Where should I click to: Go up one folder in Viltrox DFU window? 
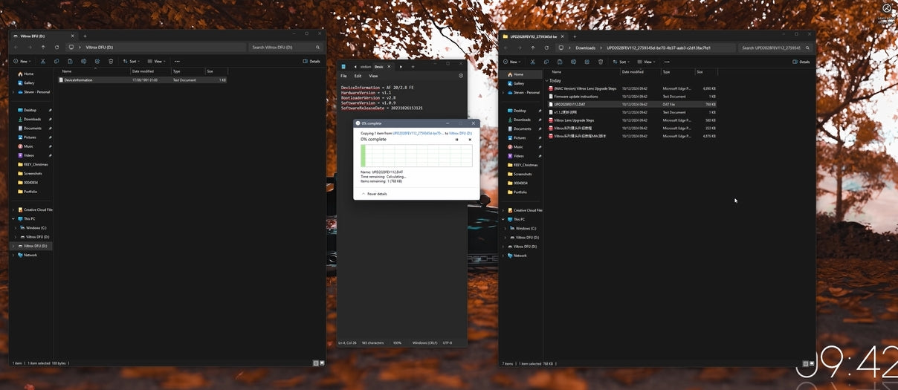pyautogui.click(x=43, y=47)
